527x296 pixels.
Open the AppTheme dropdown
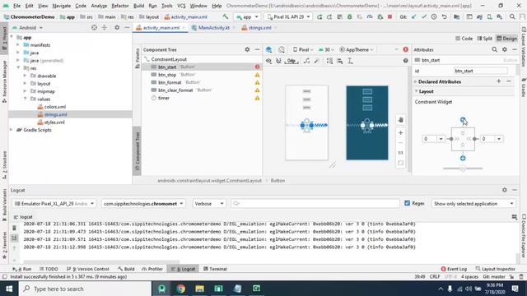(357, 49)
